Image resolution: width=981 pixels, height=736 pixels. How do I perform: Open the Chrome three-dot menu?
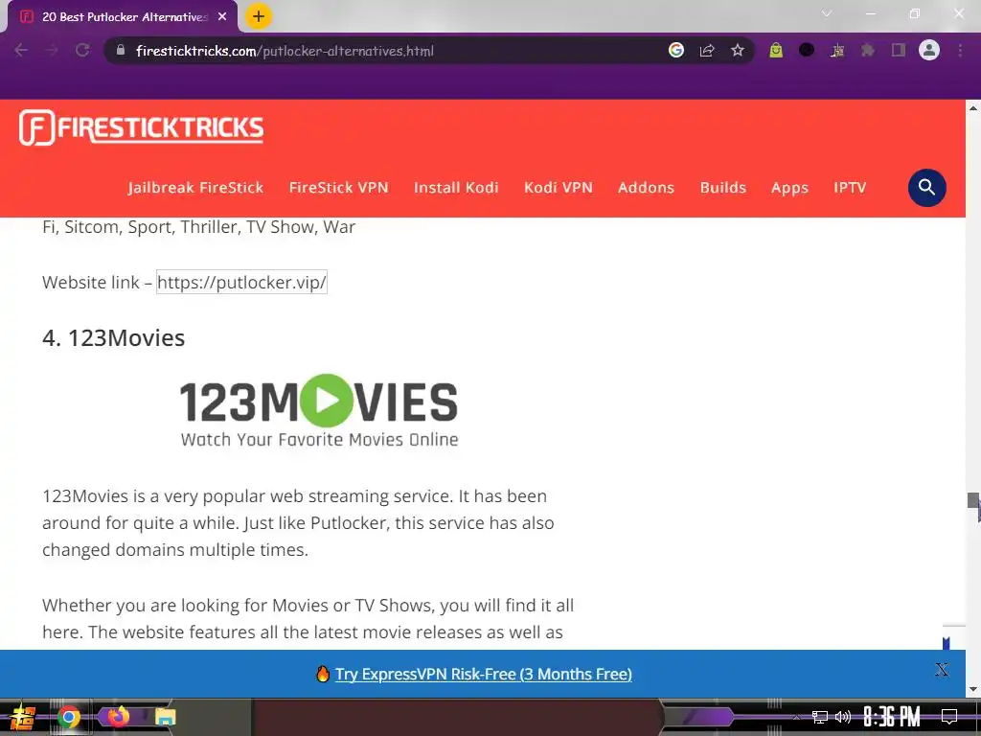point(960,50)
